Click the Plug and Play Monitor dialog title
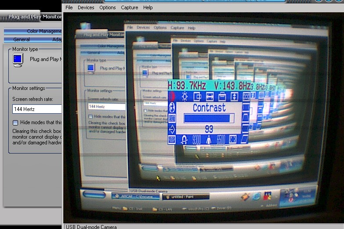Screen dimensions: 344x229 35,17
